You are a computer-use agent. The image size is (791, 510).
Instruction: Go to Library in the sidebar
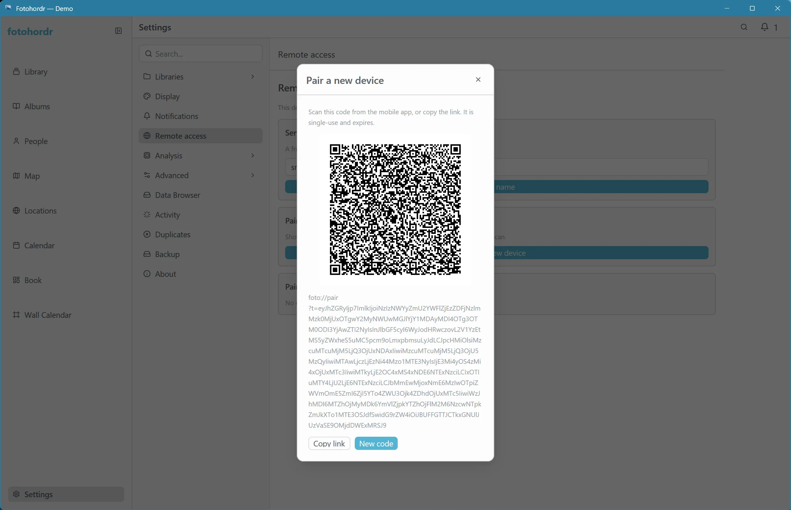tap(66, 71)
